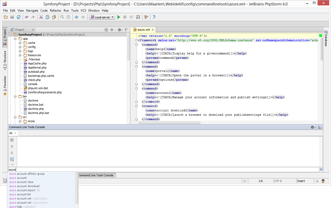Screen dimensions: 331x208
Task: Open Project panel gear settings dropdown
Action: tap(120, 30)
